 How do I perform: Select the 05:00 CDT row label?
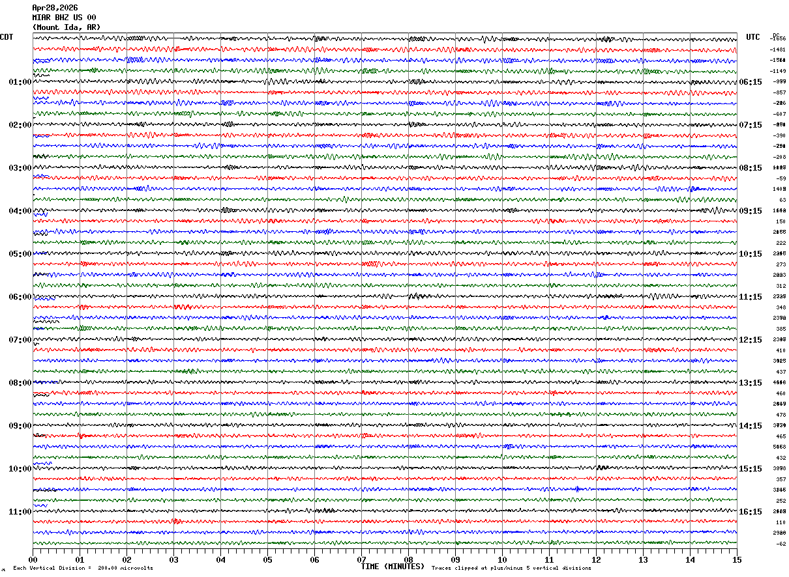pos(20,254)
